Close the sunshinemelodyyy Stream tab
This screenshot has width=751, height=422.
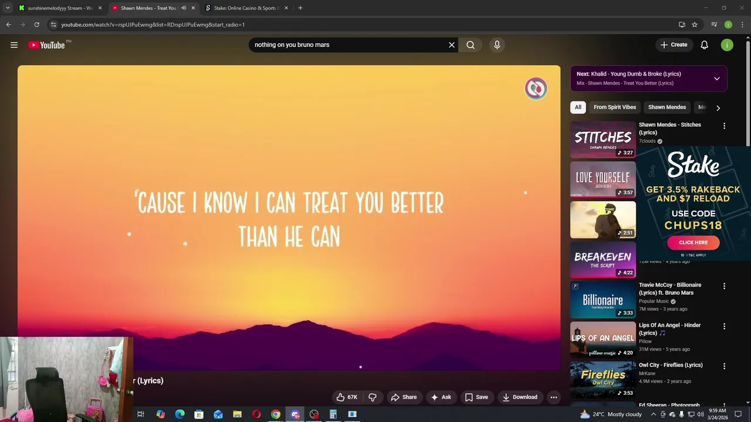(100, 8)
